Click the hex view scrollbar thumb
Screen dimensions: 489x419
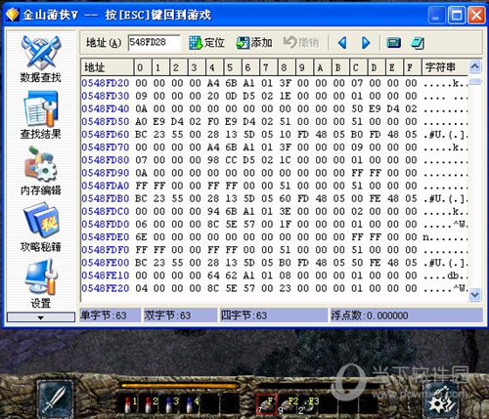coord(475,81)
